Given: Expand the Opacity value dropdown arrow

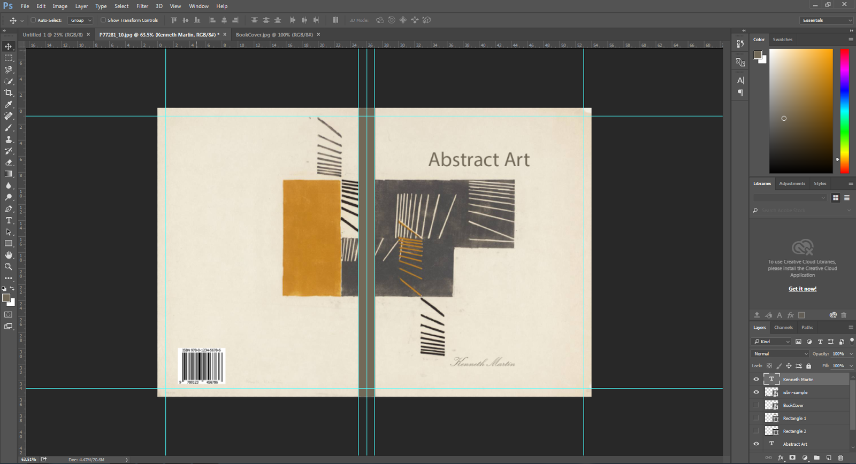Looking at the screenshot, I should 851,354.
